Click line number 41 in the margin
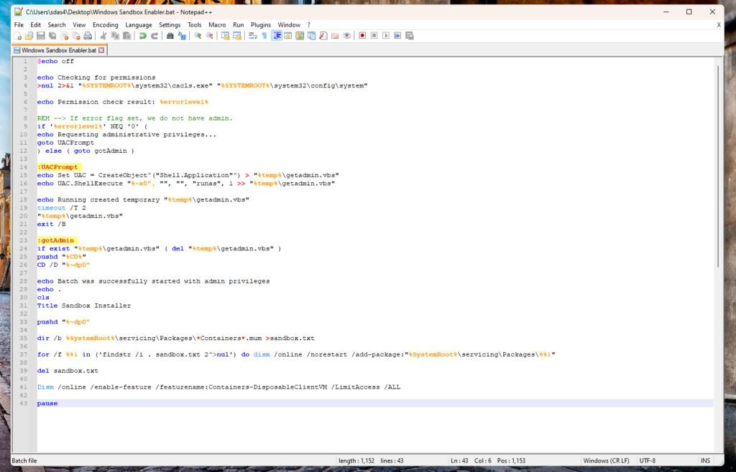 (24, 387)
